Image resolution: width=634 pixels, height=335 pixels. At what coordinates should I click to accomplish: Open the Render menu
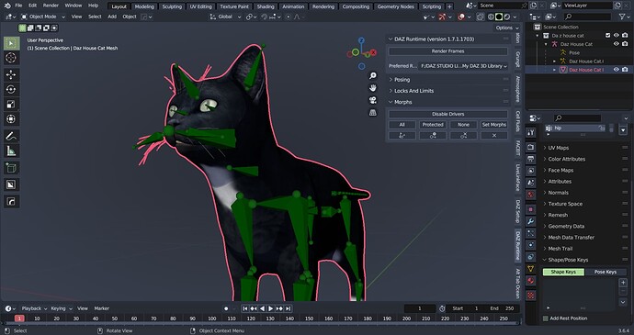click(51, 6)
